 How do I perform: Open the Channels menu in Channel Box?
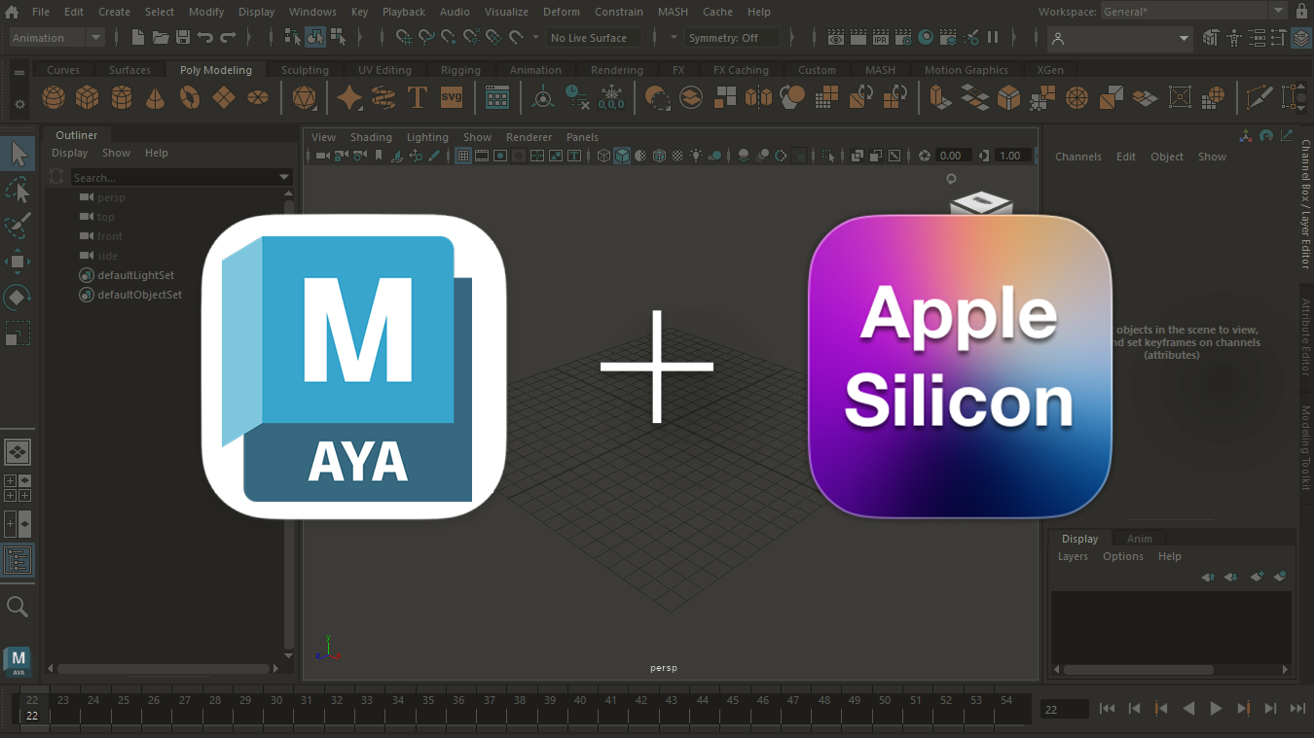pos(1078,157)
